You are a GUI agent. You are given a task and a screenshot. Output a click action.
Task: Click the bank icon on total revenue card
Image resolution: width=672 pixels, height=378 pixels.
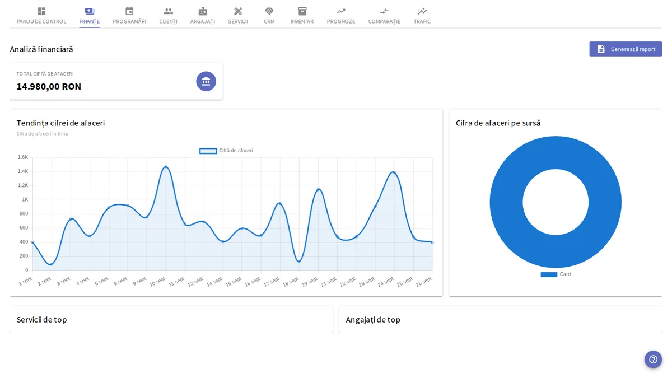point(206,81)
